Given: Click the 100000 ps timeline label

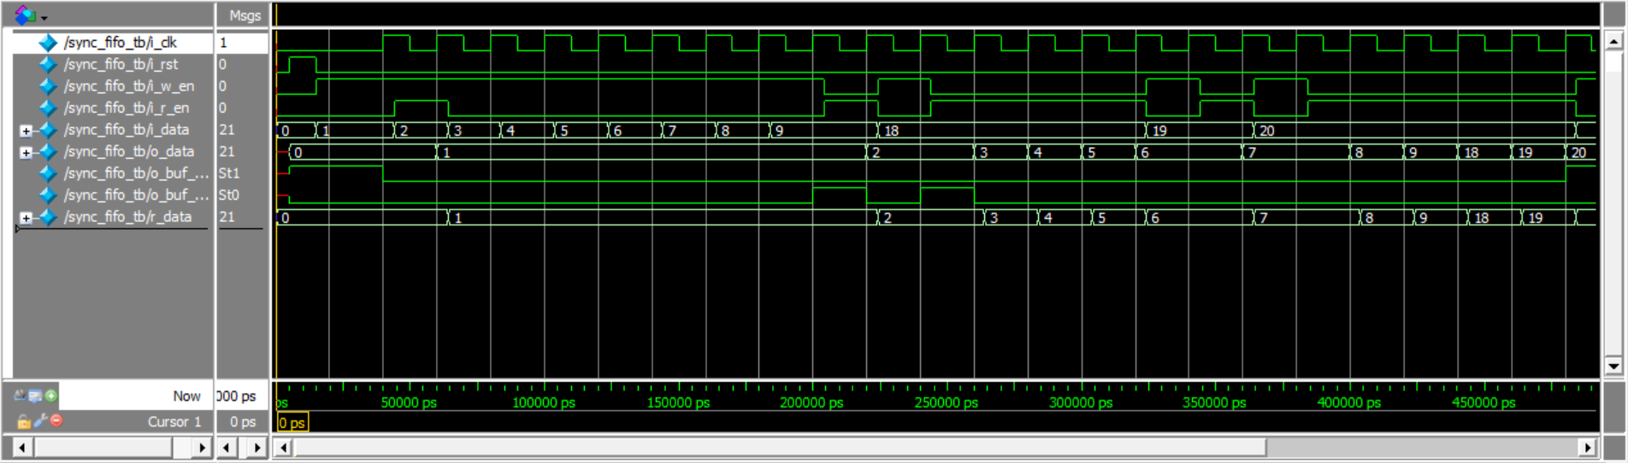Looking at the screenshot, I should pyautogui.click(x=544, y=402).
